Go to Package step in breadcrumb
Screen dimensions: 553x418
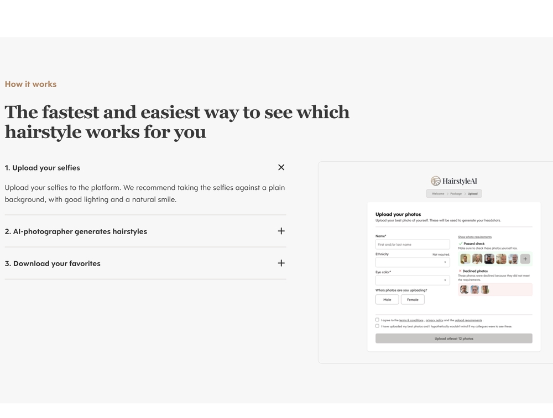tap(456, 194)
